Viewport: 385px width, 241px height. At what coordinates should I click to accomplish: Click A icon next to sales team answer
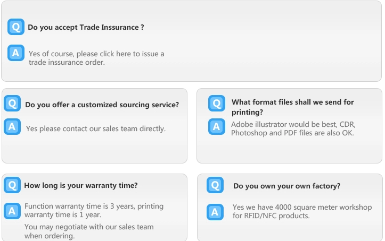click(x=12, y=127)
